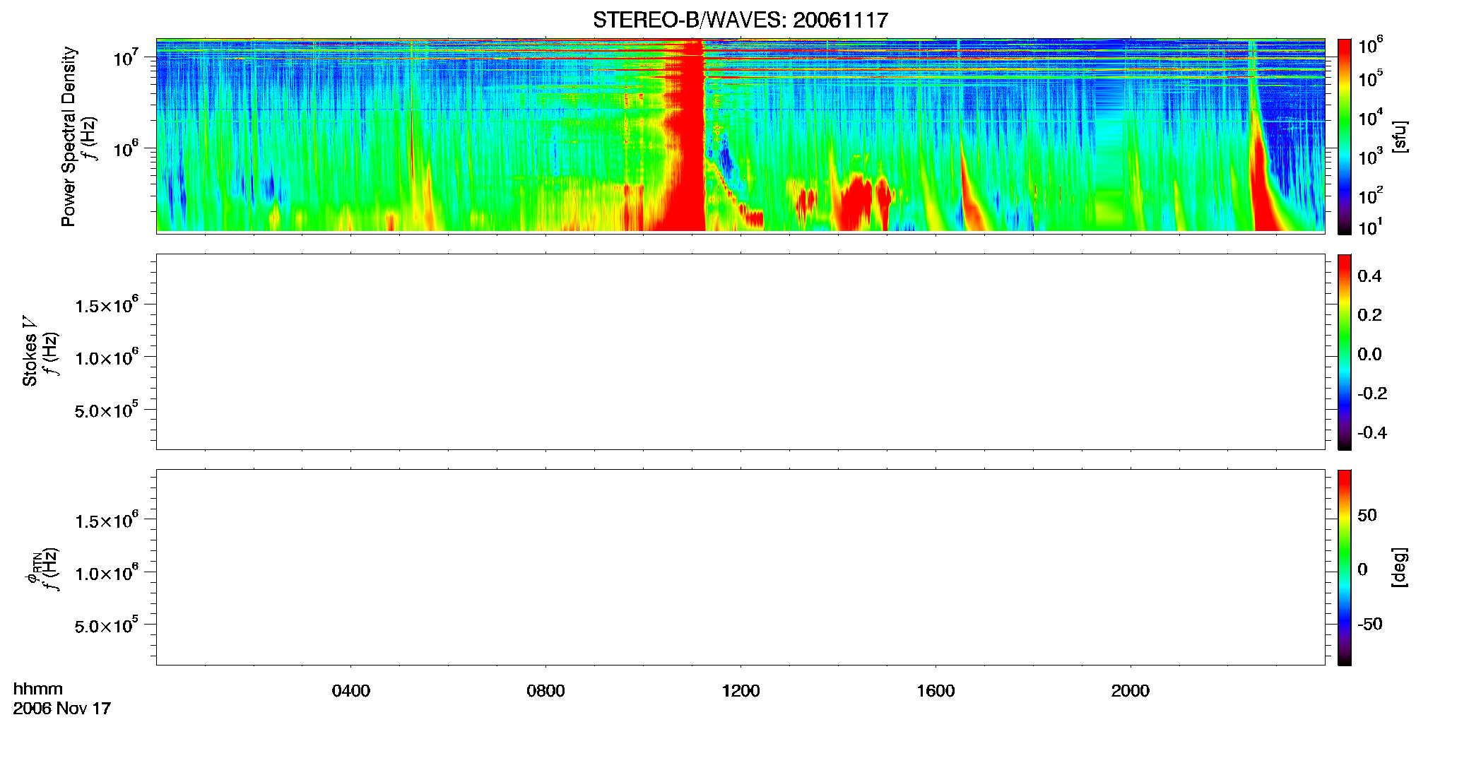Select the 0.0 label on Stokes color bar
Screen dimensions: 1481x763
point(1369,355)
